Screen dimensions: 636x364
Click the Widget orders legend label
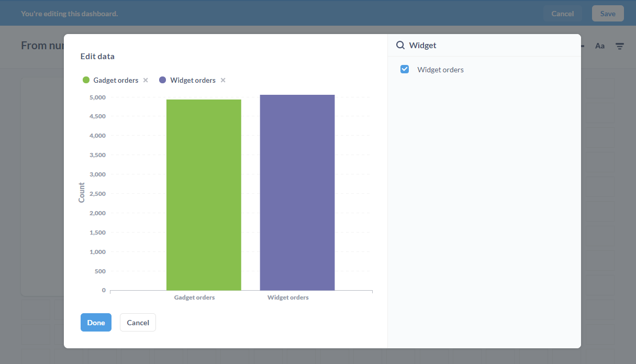(x=193, y=80)
